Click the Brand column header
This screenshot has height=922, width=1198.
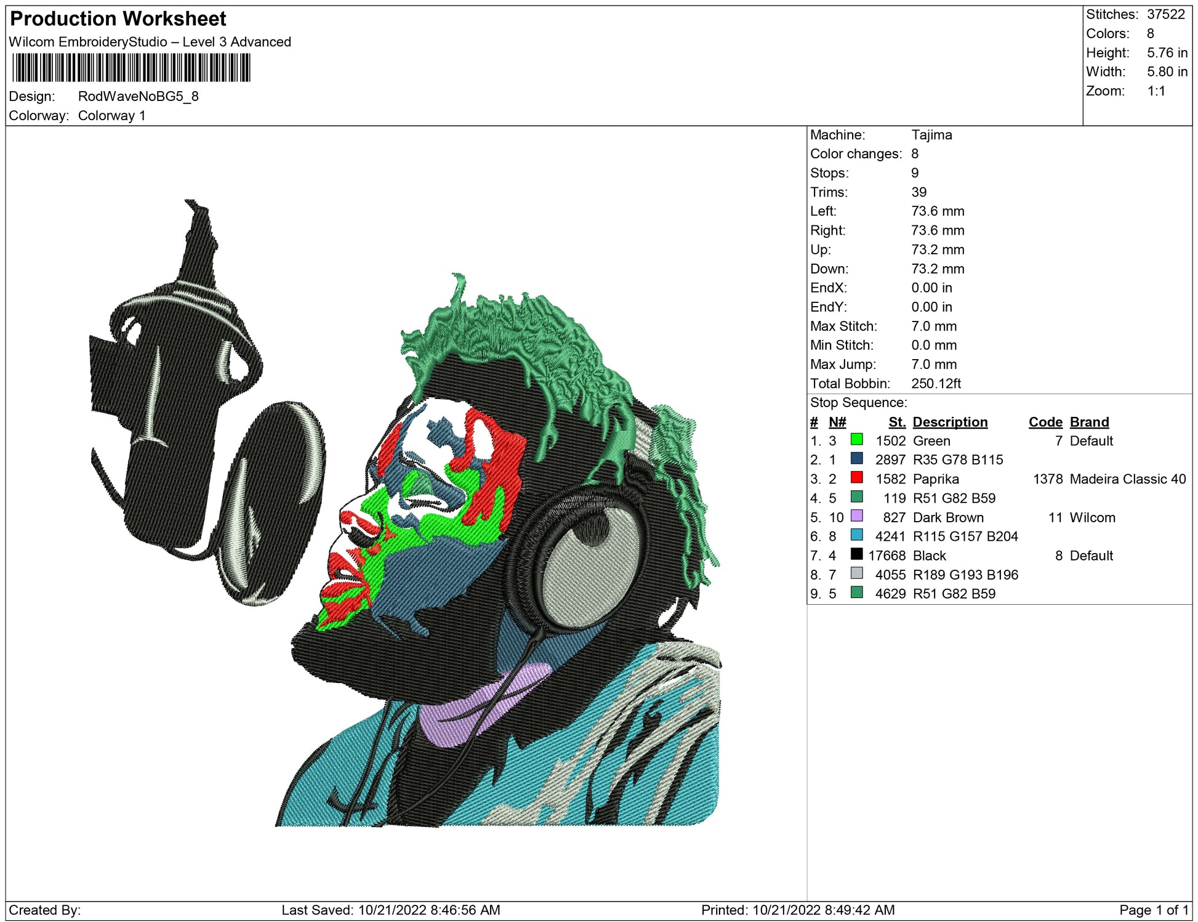click(1089, 422)
